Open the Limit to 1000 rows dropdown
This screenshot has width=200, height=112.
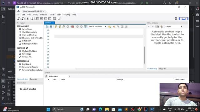coord(97,26)
